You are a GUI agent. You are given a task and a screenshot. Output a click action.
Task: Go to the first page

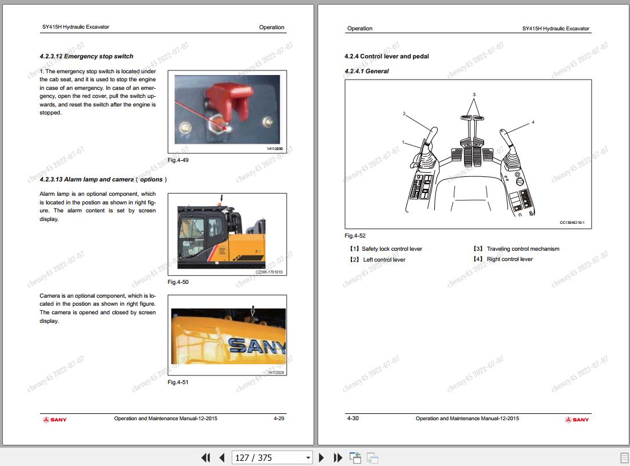coord(205,457)
